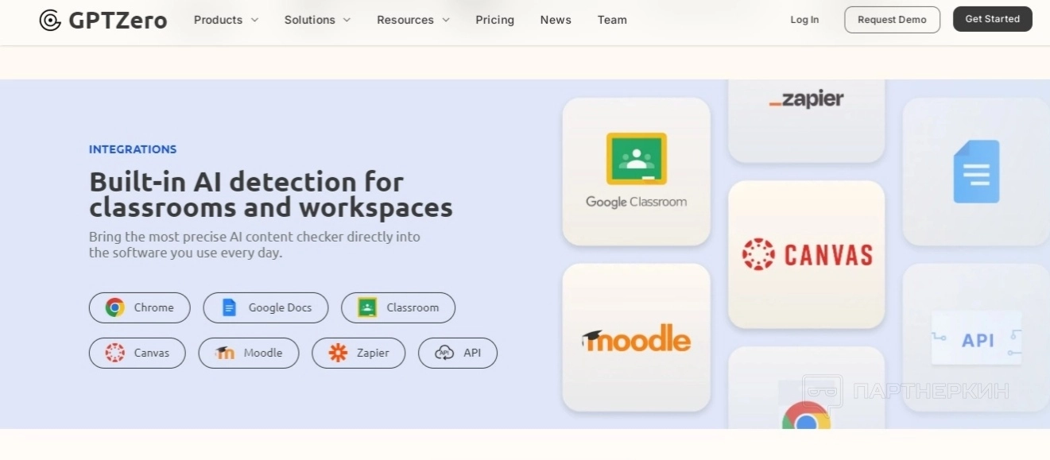Click the Canvas logo card
Screen dimensions: 1050x460
click(806, 254)
